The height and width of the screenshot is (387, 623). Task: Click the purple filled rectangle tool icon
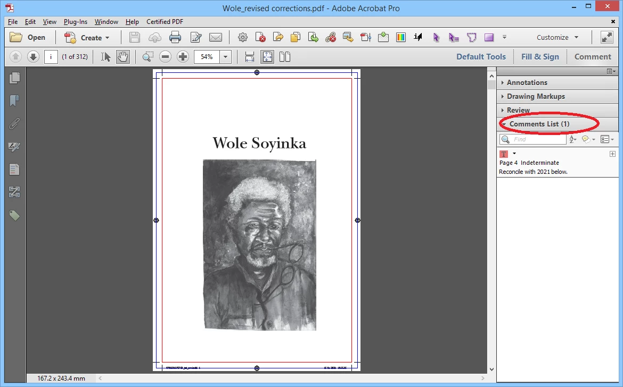[x=489, y=38]
